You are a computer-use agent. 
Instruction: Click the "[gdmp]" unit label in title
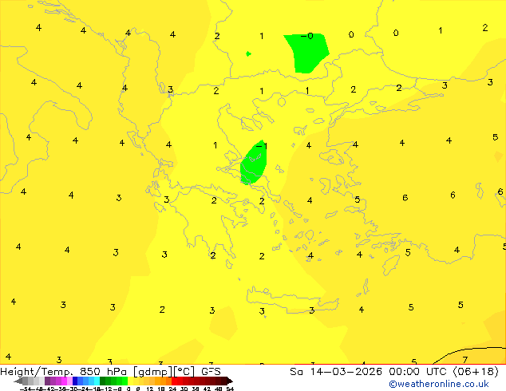(152, 372)
